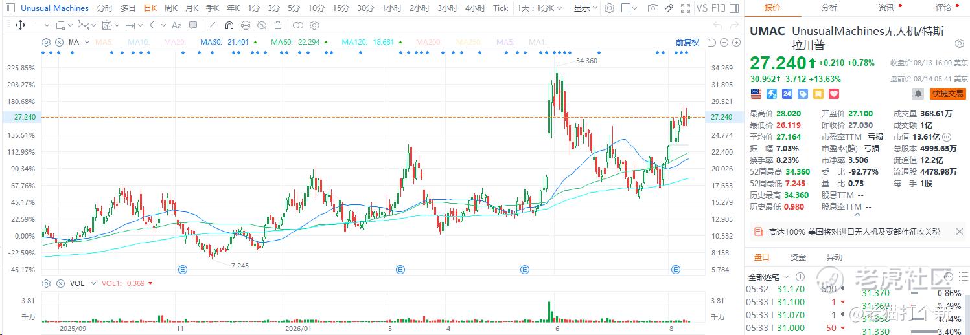Select the comment bubble note tool
The image size is (970, 335).
pos(194,25)
